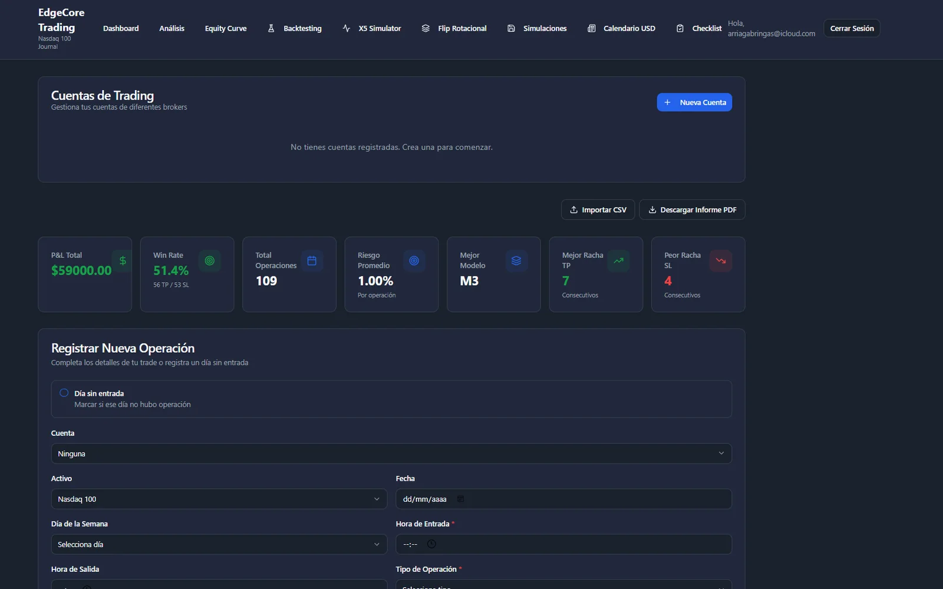Click the layers icon beside Flip Rotacional
The height and width of the screenshot is (589, 943).
coord(426,28)
